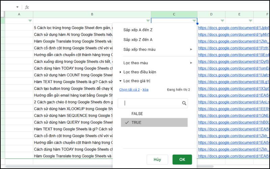Viewport: 270px width, 169px height.
Task: Open the docs link containing 1omE
Action: click(234, 68)
